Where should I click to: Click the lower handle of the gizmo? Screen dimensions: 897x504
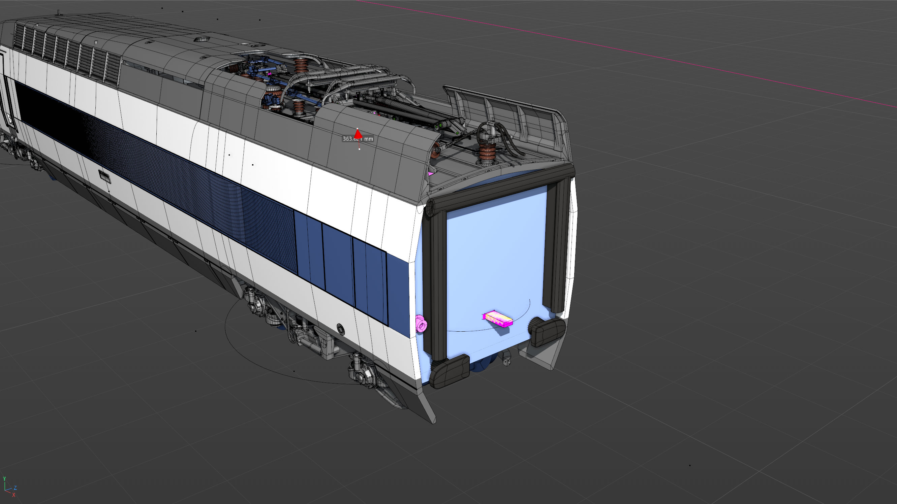click(359, 149)
